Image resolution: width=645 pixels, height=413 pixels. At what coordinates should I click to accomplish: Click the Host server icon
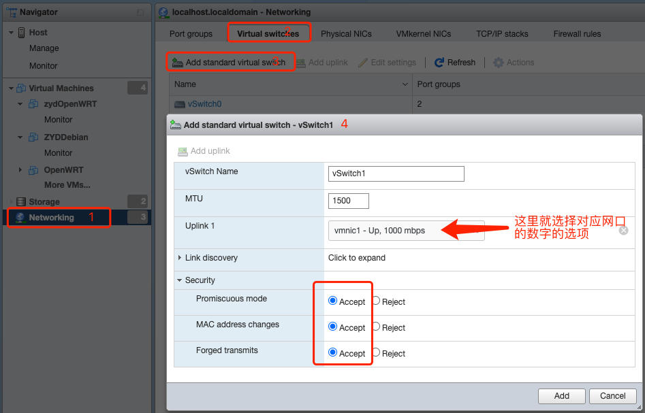click(21, 33)
